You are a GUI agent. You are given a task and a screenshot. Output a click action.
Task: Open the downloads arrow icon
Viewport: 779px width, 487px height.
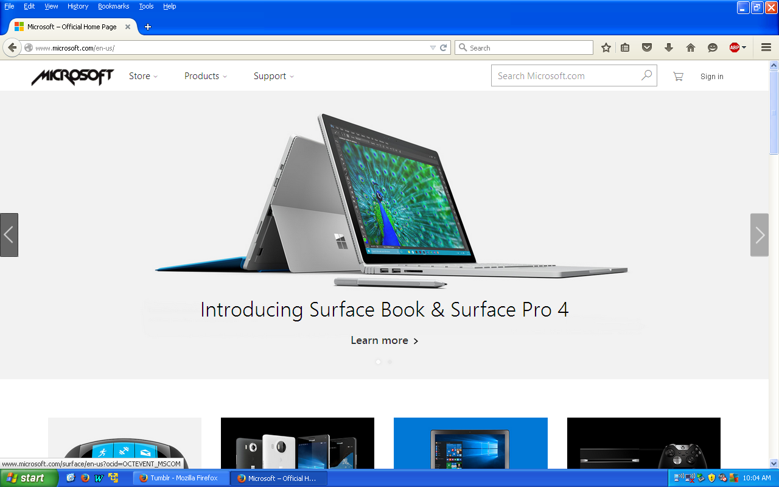coord(669,47)
